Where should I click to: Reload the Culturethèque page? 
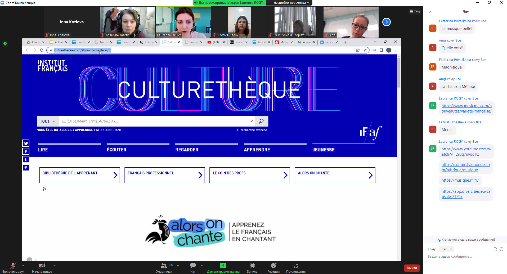(x=42, y=50)
